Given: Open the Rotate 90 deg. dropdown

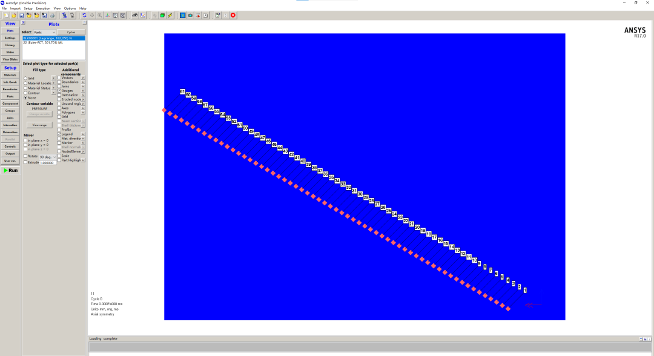Looking at the screenshot, I should (x=48, y=157).
